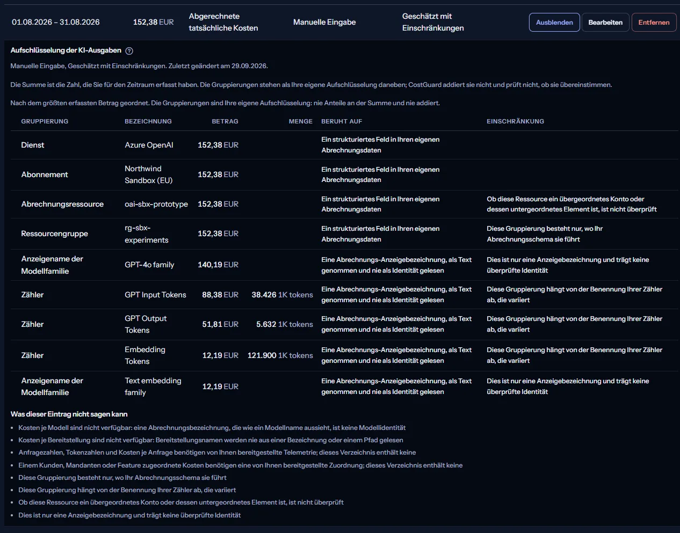Select the 88,38 EUR amount
The width and height of the screenshot is (680, 533).
coord(220,295)
